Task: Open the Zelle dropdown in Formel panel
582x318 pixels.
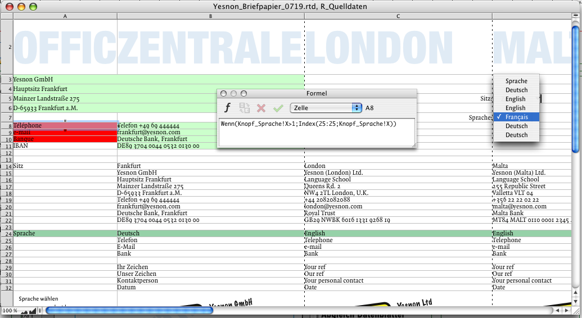Action: (x=326, y=107)
